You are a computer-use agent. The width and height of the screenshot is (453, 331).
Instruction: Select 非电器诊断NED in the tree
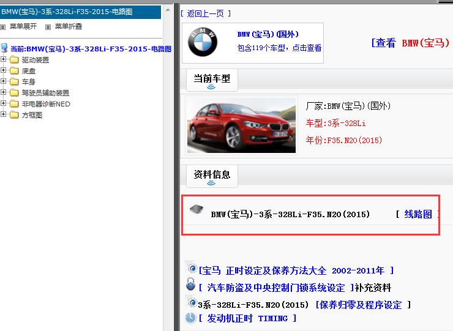pos(46,104)
